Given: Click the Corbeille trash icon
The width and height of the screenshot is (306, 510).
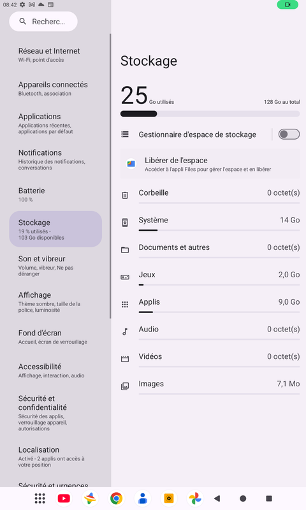Looking at the screenshot, I should (125, 195).
